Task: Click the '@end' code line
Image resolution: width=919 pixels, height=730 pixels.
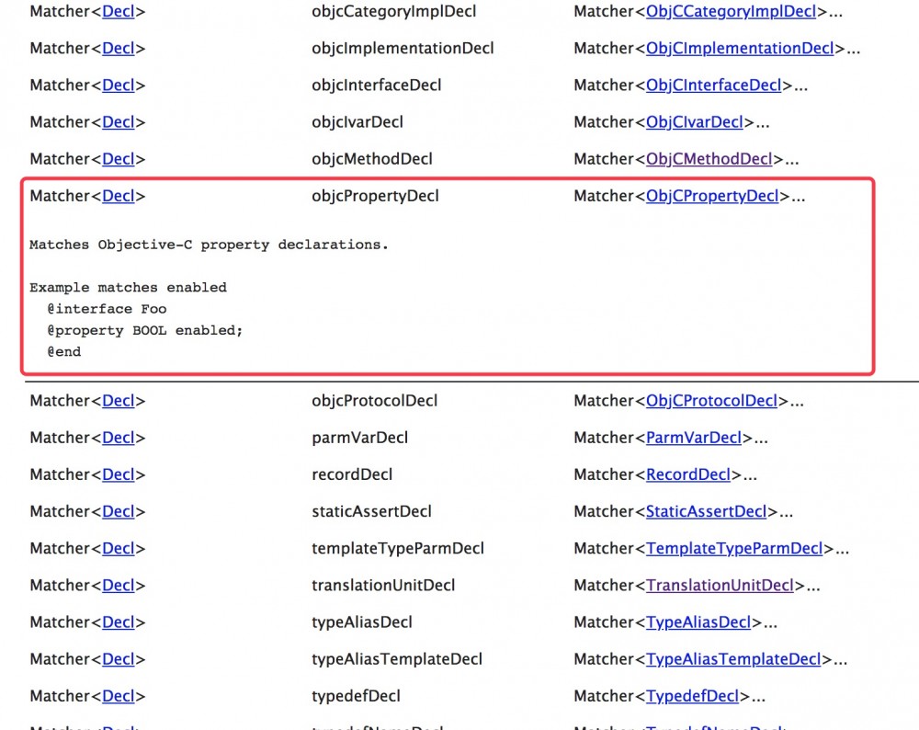Action: pyautogui.click(x=64, y=352)
